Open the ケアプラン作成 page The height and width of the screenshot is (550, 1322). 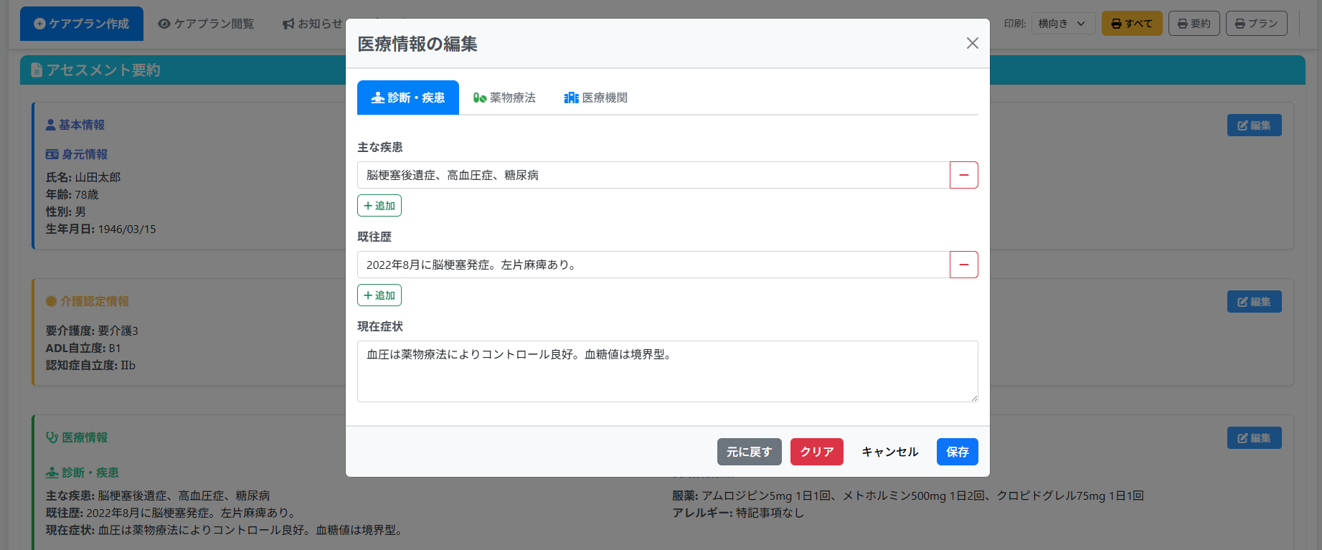pos(82,24)
